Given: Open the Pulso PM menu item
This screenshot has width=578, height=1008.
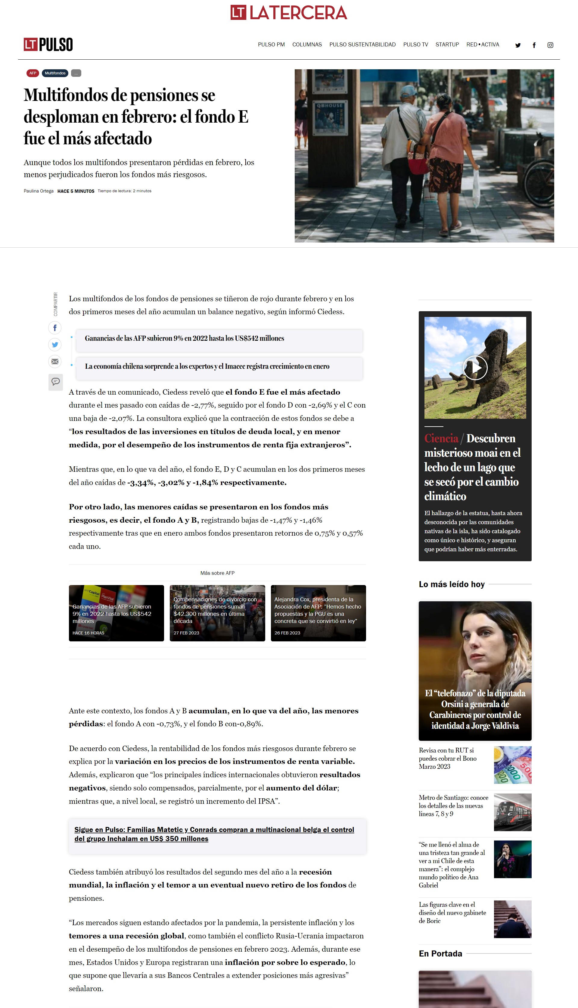Looking at the screenshot, I should tap(271, 45).
